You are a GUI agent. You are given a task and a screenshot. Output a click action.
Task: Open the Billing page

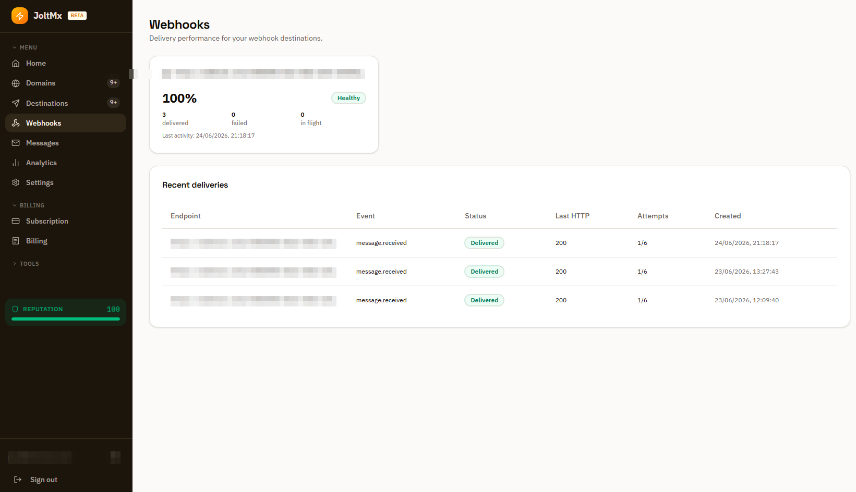tap(66, 241)
